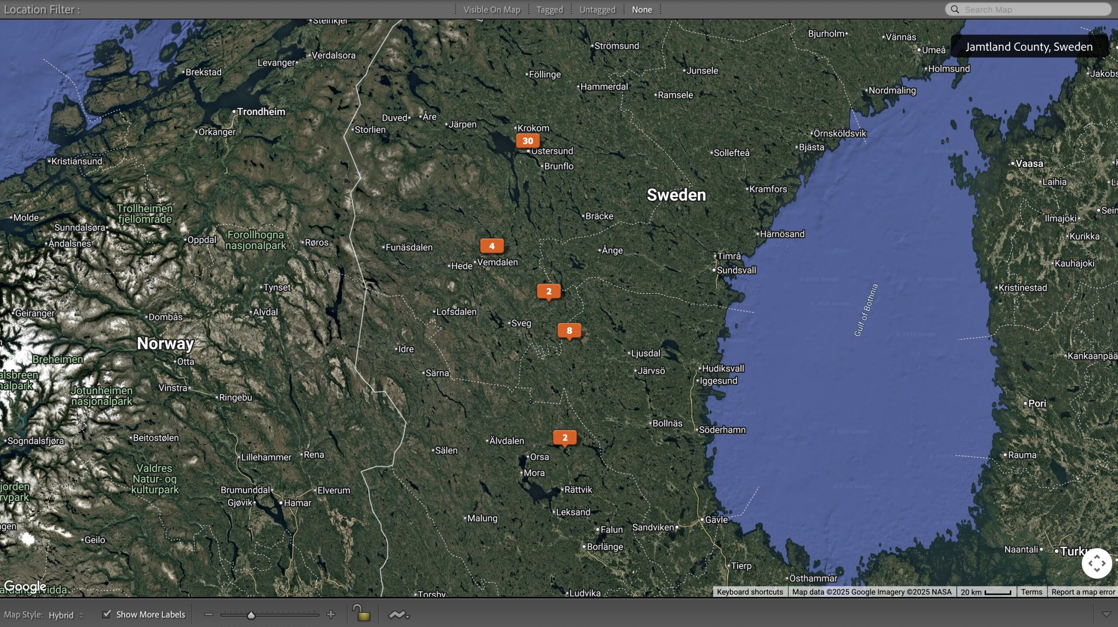Open the GPS tracklogs menu icon
The width and height of the screenshot is (1118, 627).
coord(399,614)
